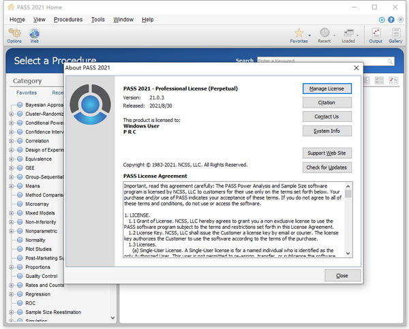The width and height of the screenshot is (409, 329).
Task: Select the ROC procedure category
Action: [x=29, y=303]
